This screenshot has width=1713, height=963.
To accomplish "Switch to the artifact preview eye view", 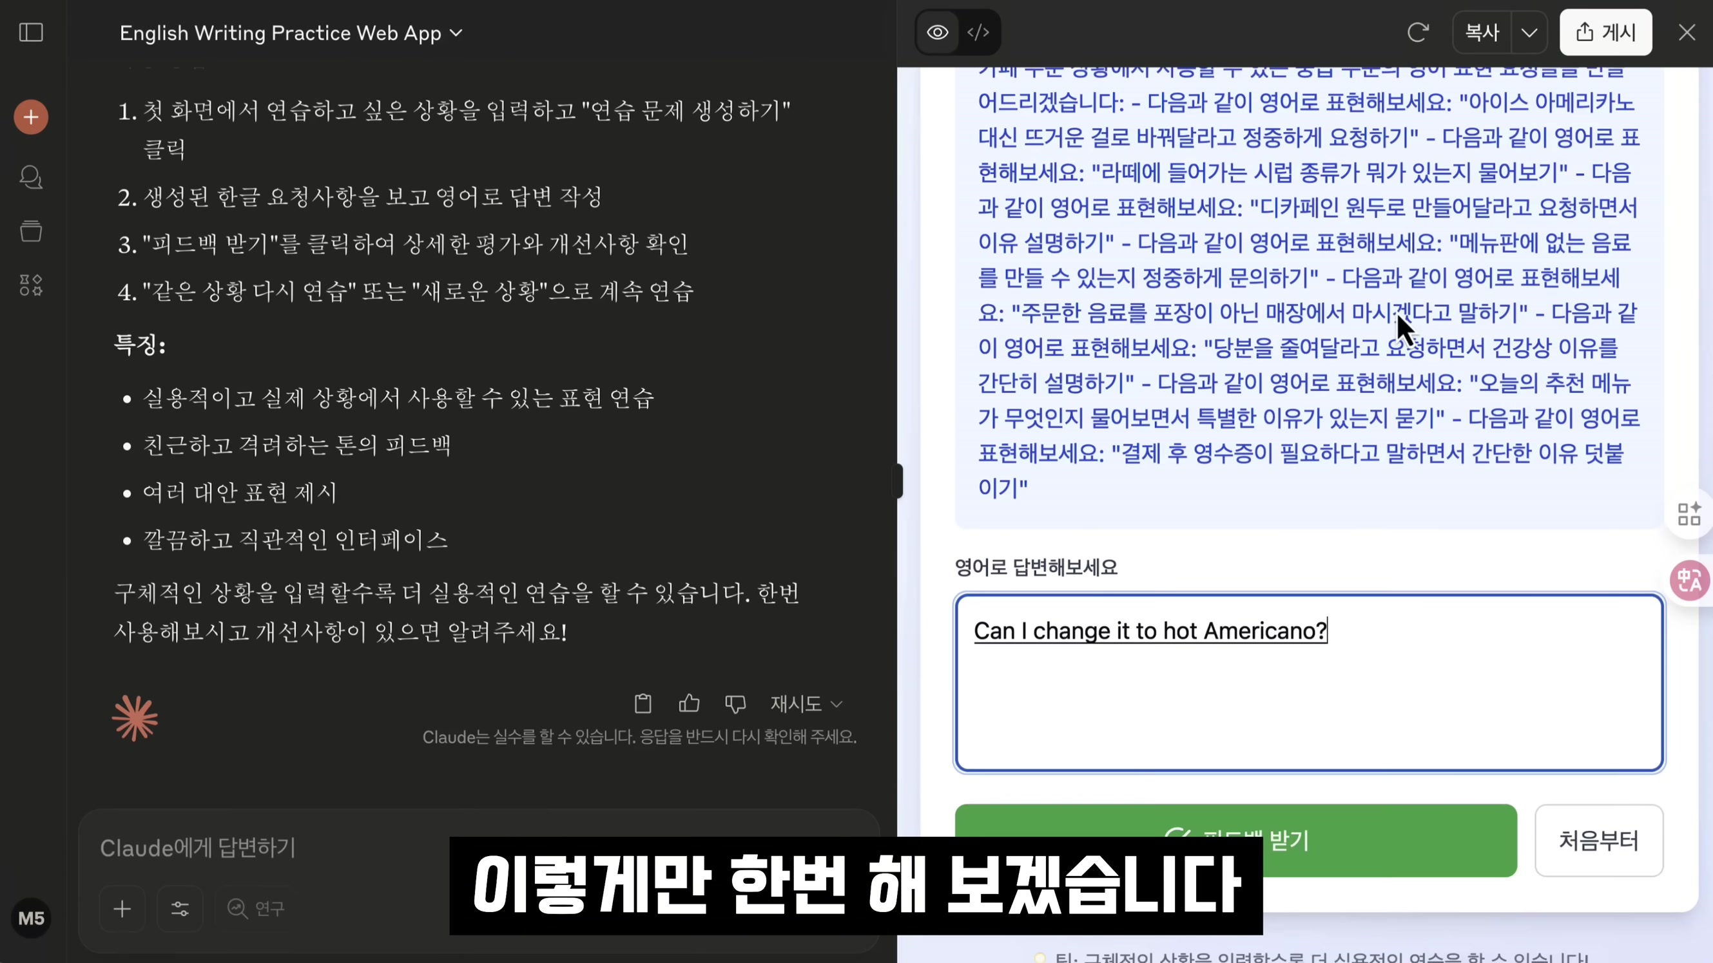I will coord(938,32).
